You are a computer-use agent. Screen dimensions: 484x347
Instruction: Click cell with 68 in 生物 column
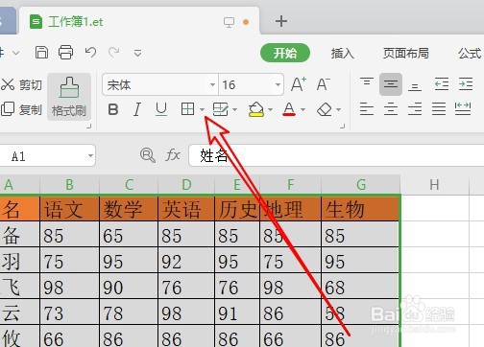point(360,287)
